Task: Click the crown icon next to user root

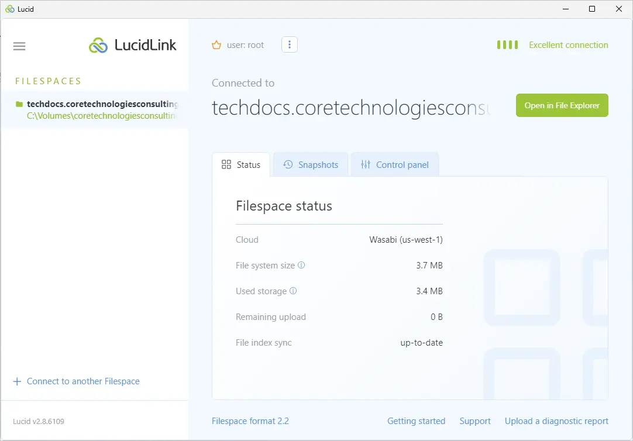Action: tap(216, 45)
